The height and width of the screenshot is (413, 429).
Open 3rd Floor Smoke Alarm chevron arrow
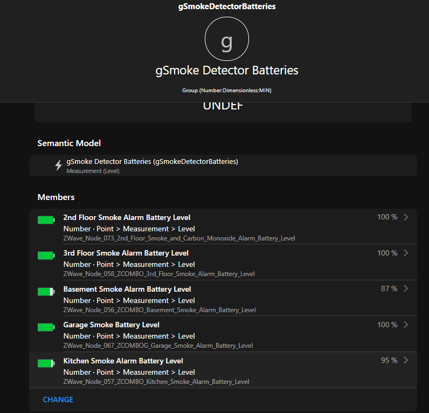[406, 253]
